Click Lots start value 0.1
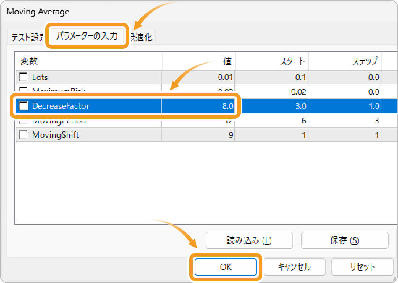Image resolution: width=398 pixels, height=283 pixels. click(x=272, y=77)
